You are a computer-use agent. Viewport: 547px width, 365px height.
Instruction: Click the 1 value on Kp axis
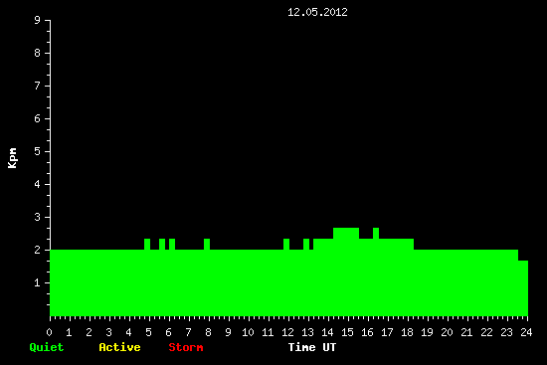[38, 282]
